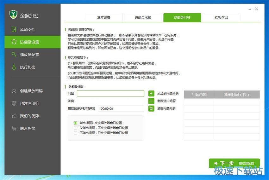The width and height of the screenshot is (269, 180).
Task: Go to 播放器配置 sidebar item
Action: tap(32, 55)
